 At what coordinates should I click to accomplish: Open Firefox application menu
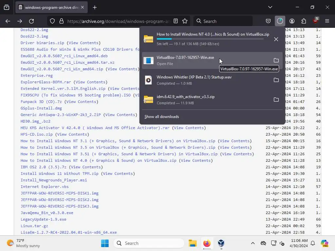[x=327, y=21]
